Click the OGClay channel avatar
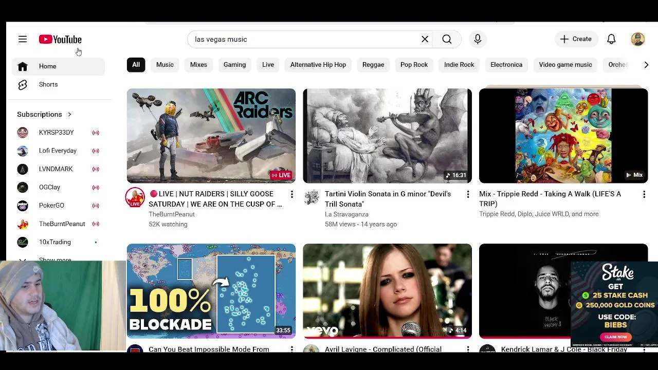 coord(23,187)
